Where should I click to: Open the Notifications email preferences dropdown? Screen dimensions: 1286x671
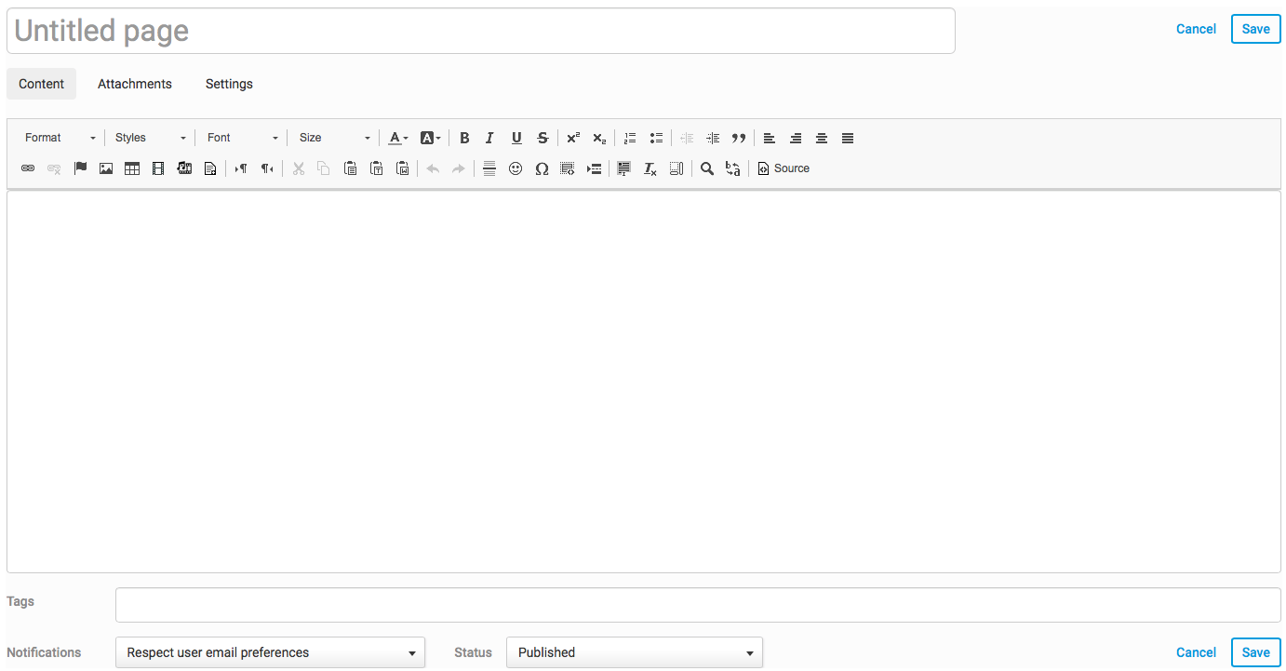(270, 652)
